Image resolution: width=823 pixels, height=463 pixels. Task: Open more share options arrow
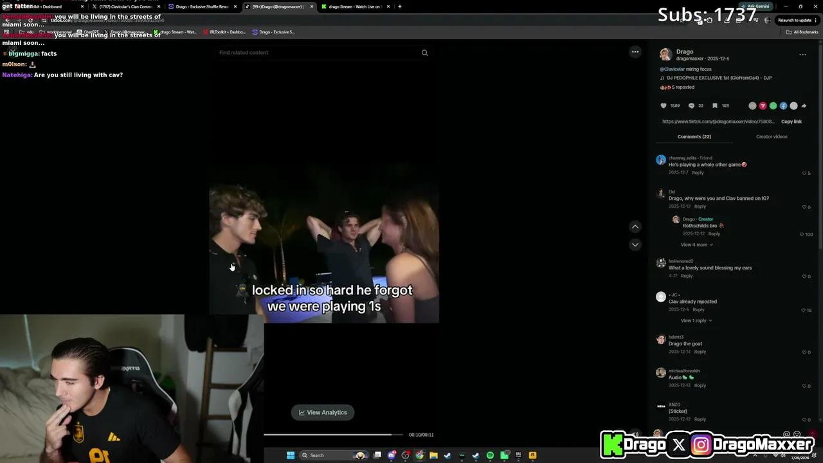pos(804,106)
